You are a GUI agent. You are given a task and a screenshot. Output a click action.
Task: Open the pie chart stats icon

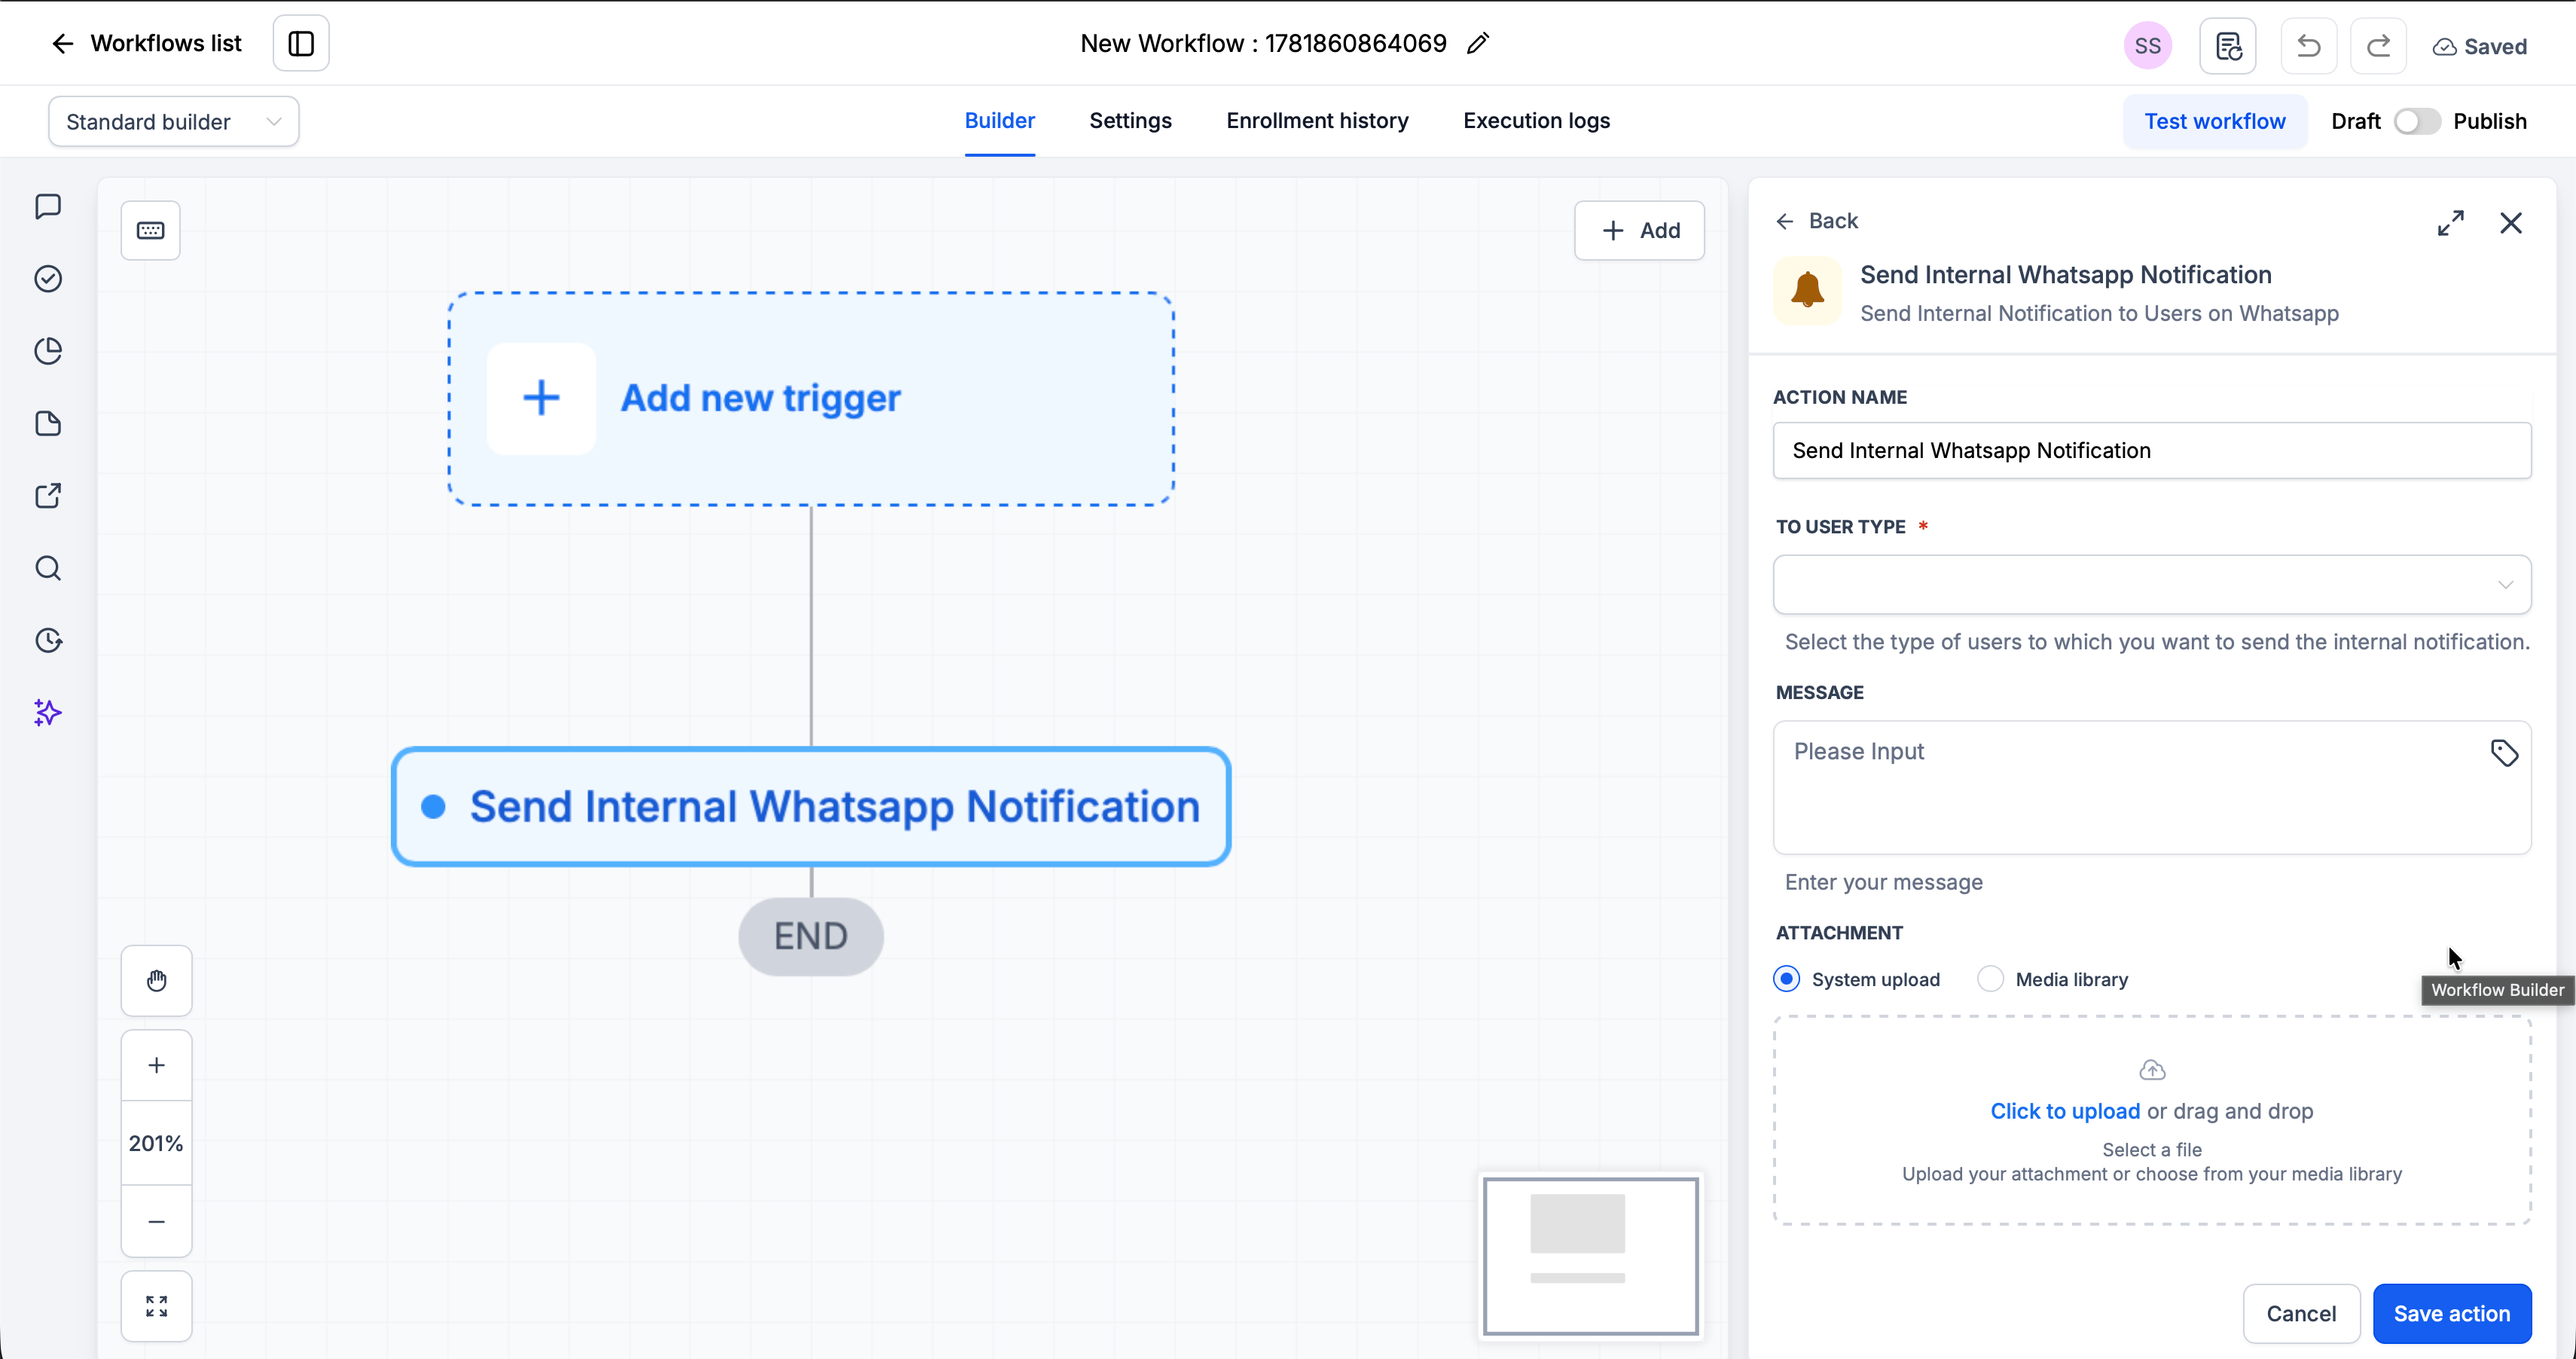click(x=48, y=351)
